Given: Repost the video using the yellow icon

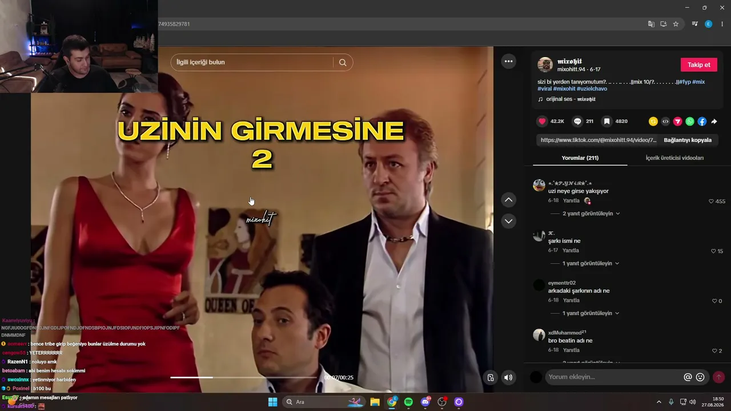Looking at the screenshot, I should click(653, 122).
